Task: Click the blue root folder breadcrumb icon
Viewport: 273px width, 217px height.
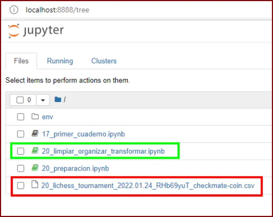Action: point(58,99)
